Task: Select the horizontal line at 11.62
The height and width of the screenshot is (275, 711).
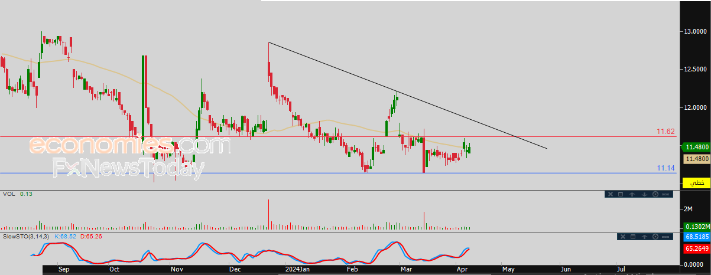Action: (338, 137)
